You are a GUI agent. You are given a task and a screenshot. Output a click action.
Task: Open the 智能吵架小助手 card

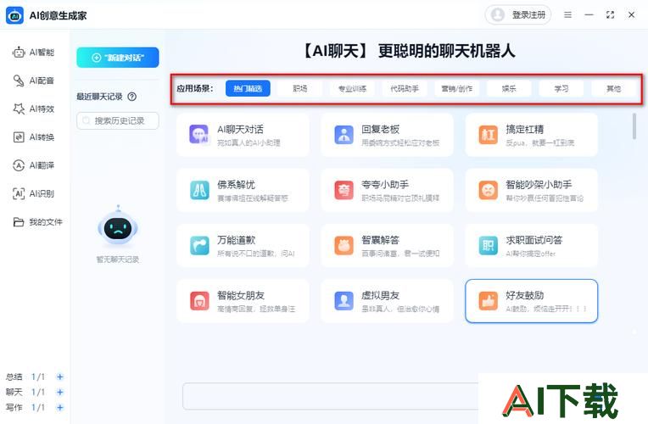click(532, 190)
